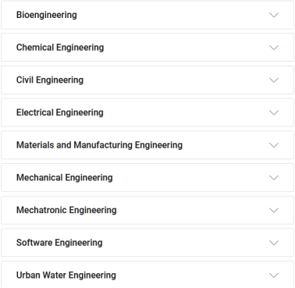Select the Bioengineering heading text
This screenshot has height=288, width=295.
point(47,15)
